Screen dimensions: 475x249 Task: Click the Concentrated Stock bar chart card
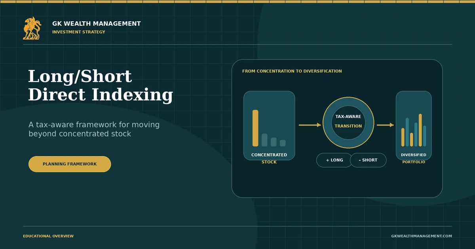269,126
